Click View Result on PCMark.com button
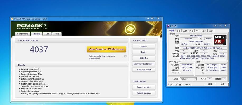The image size is (242, 105). pyautogui.click(x=106, y=49)
